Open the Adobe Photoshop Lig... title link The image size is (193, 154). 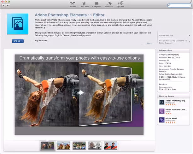click(176, 101)
